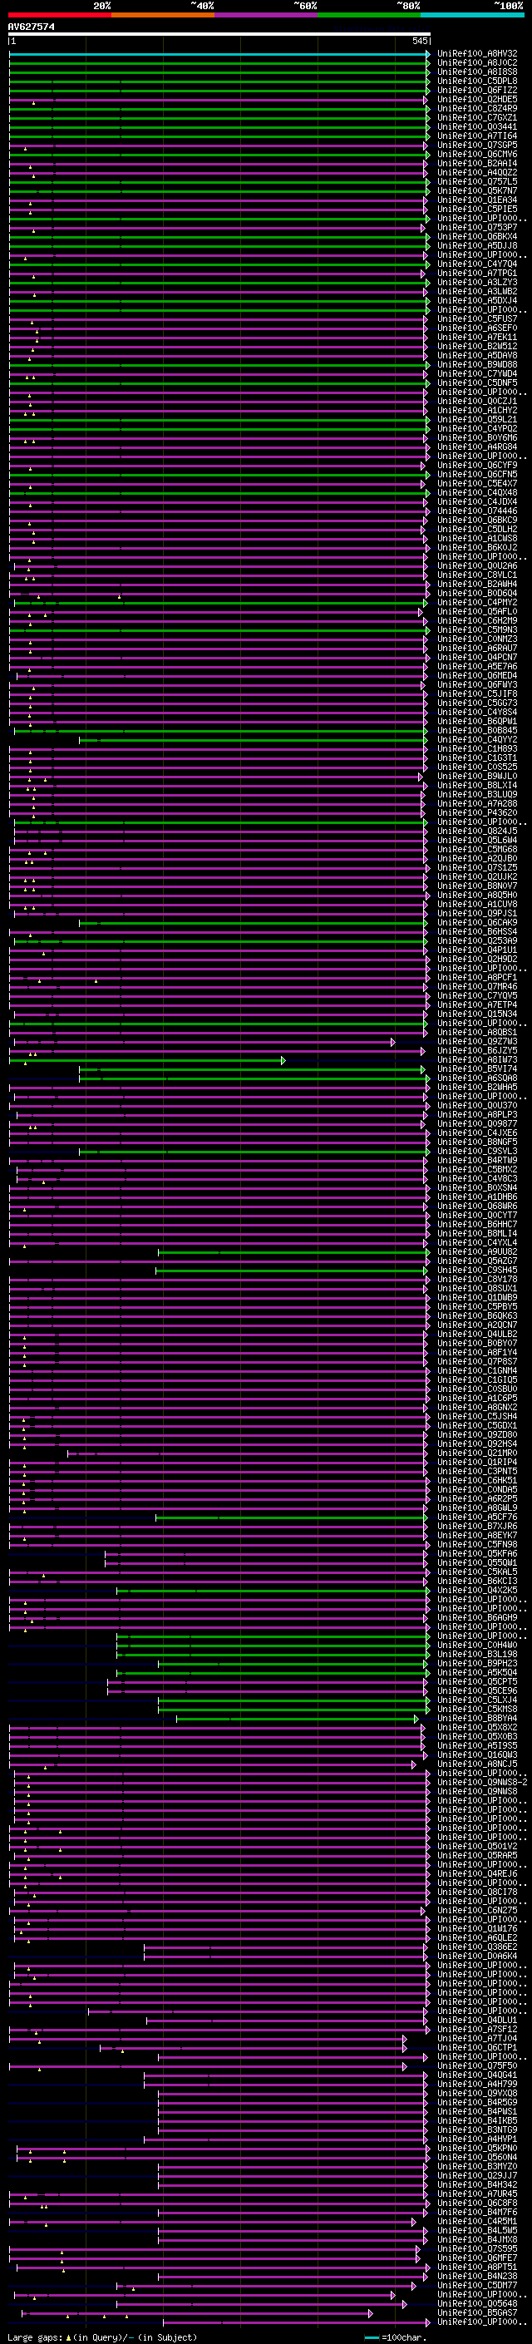The height and width of the screenshot is (2344, 532).
Task: Click the cyan alignment bar for UniRef100_A8HV32
Action: click(x=219, y=54)
